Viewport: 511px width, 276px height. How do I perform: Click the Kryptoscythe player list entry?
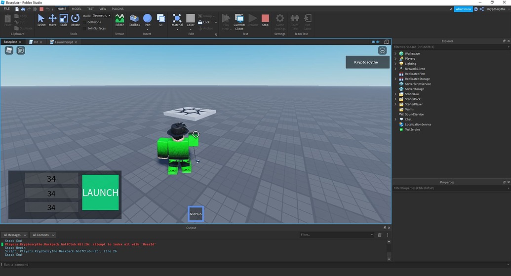click(x=367, y=62)
